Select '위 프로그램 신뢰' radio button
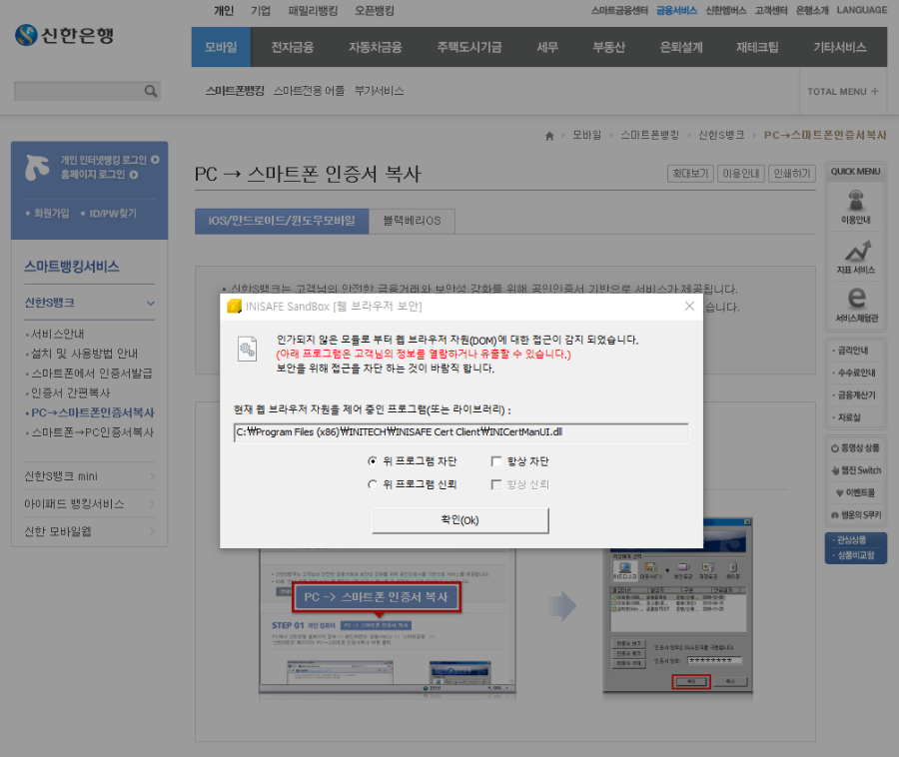The width and height of the screenshot is (899, 757). click(x=373, y=484)
